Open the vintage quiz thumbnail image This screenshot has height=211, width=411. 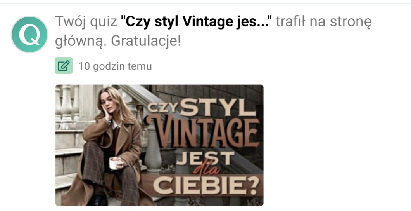tap(159, 145)
